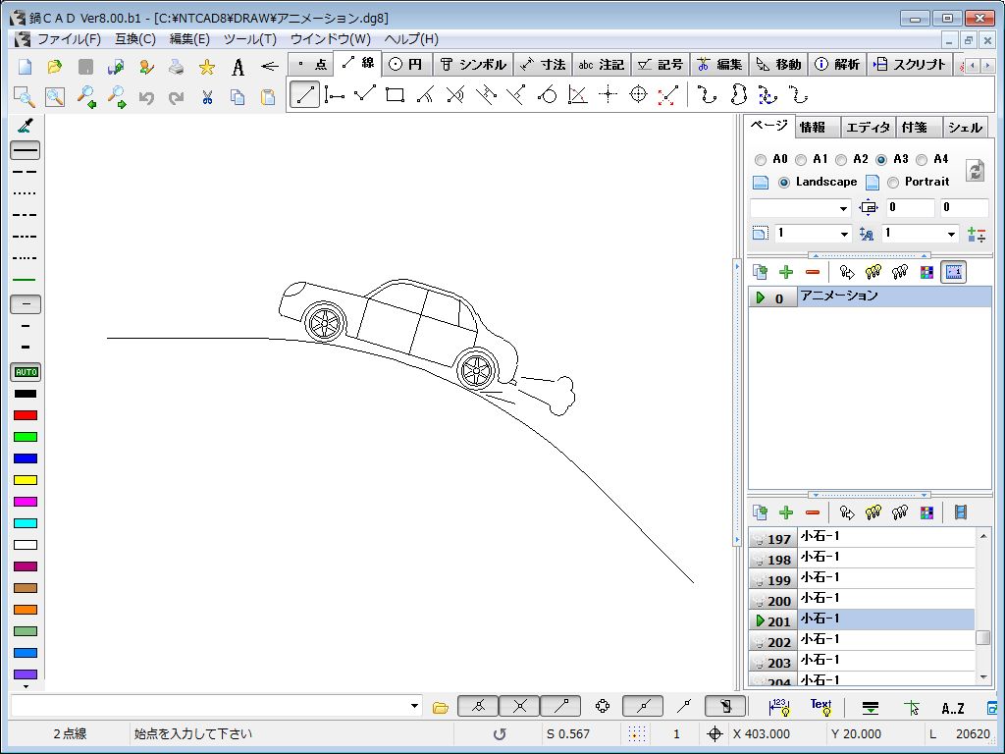The image size is (1005, 754).
Task: Open the ツール(T) menu
Action: pyautogui.click(x=250, y=39)
